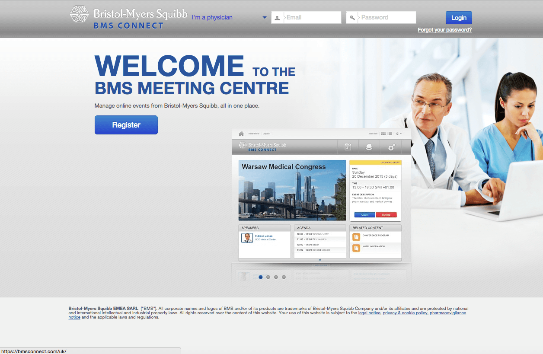Click the "Manage online events" description line
This screenshot has height=354, width=543.
click(x=177, y=105)
